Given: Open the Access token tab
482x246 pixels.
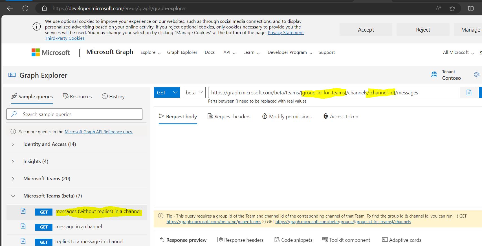Looking at the screenshot, I should click(x=341, y=117).
